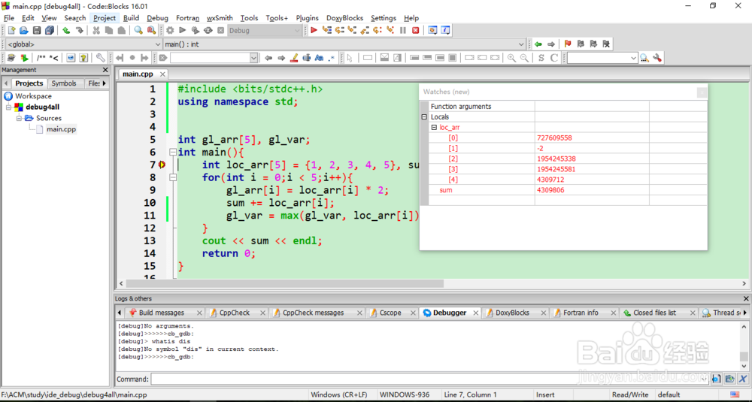This screenshot has height=402, width=752.
Task: Click the Various info debug icon
Action: 445,30
